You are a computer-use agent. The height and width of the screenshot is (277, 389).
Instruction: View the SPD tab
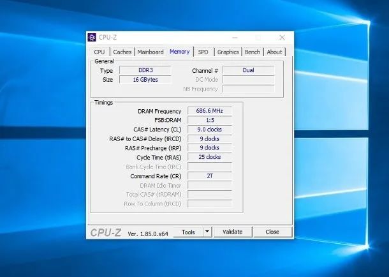click(x=203, y=52)
